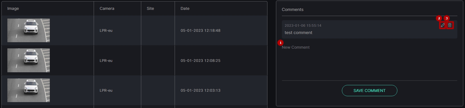Click LPR-eu camera in the first row
Screen dimensions: 465x108
[x=106, y=30]
